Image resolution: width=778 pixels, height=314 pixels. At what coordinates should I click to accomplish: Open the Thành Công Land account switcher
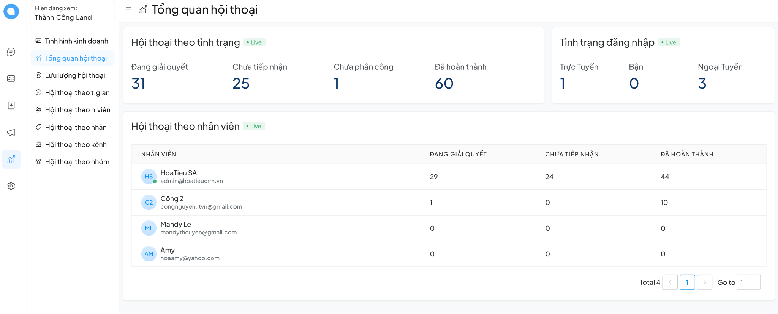73,13
